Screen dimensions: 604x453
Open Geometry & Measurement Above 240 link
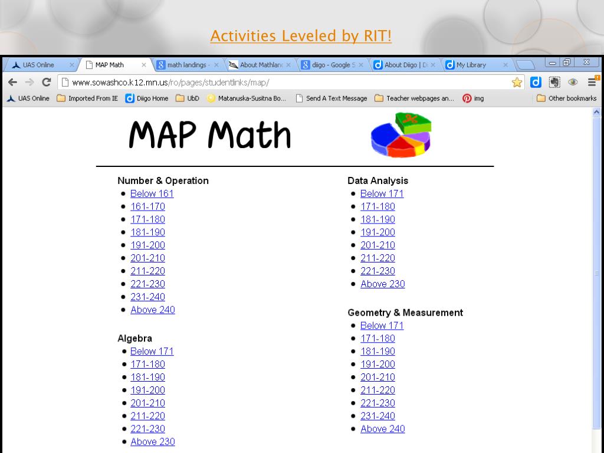coord(382,429)
